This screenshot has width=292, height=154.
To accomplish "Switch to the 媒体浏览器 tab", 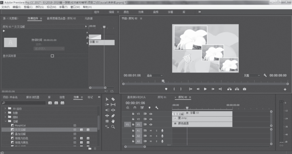I will [x=33, y=97].
